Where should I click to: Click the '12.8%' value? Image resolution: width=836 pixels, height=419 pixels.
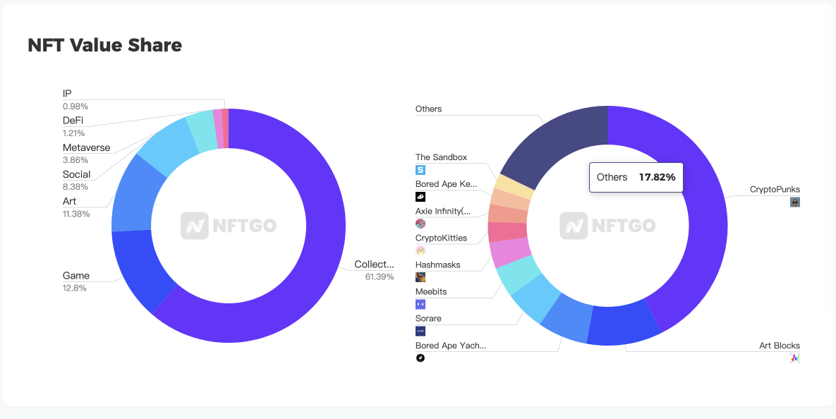[75, 288]
